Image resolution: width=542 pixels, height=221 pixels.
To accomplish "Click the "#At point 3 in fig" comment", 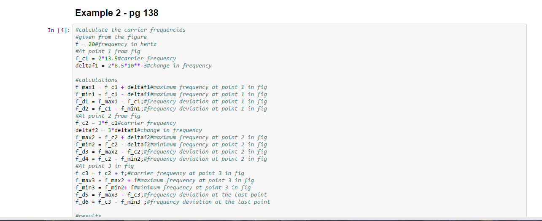I will [x=104, y=166].
